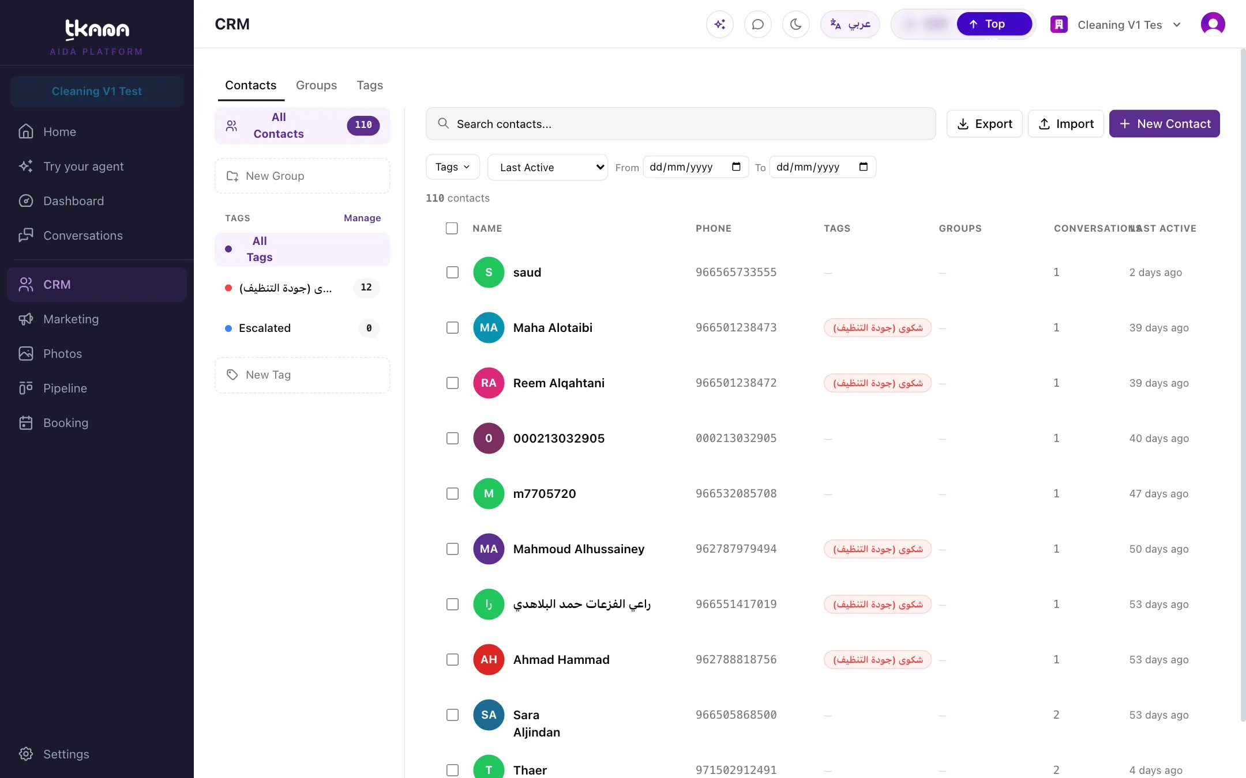Check the راعي الفزعات contact checkbox

[452, 604]
